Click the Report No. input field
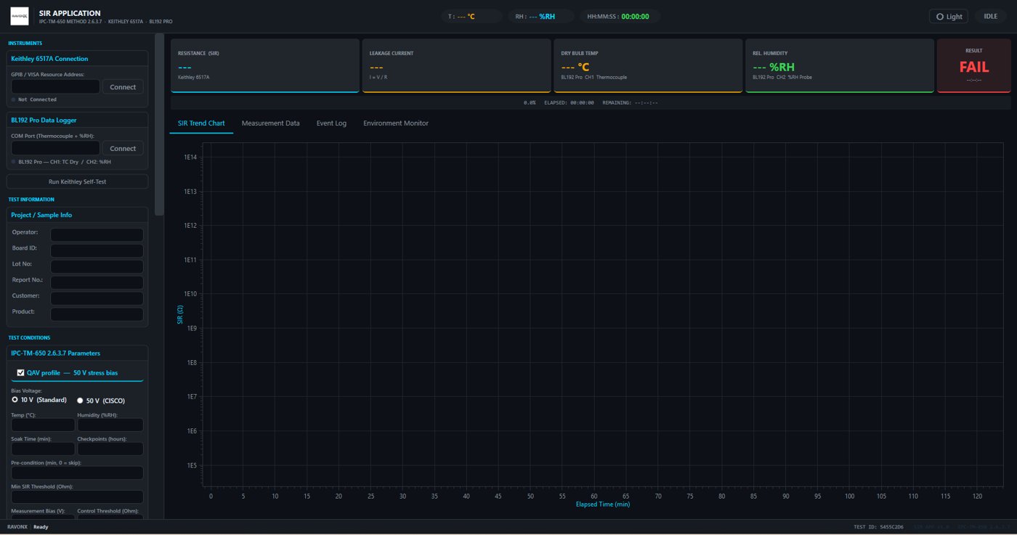This screenshot has height=535, width=1017. coord(97,282)
